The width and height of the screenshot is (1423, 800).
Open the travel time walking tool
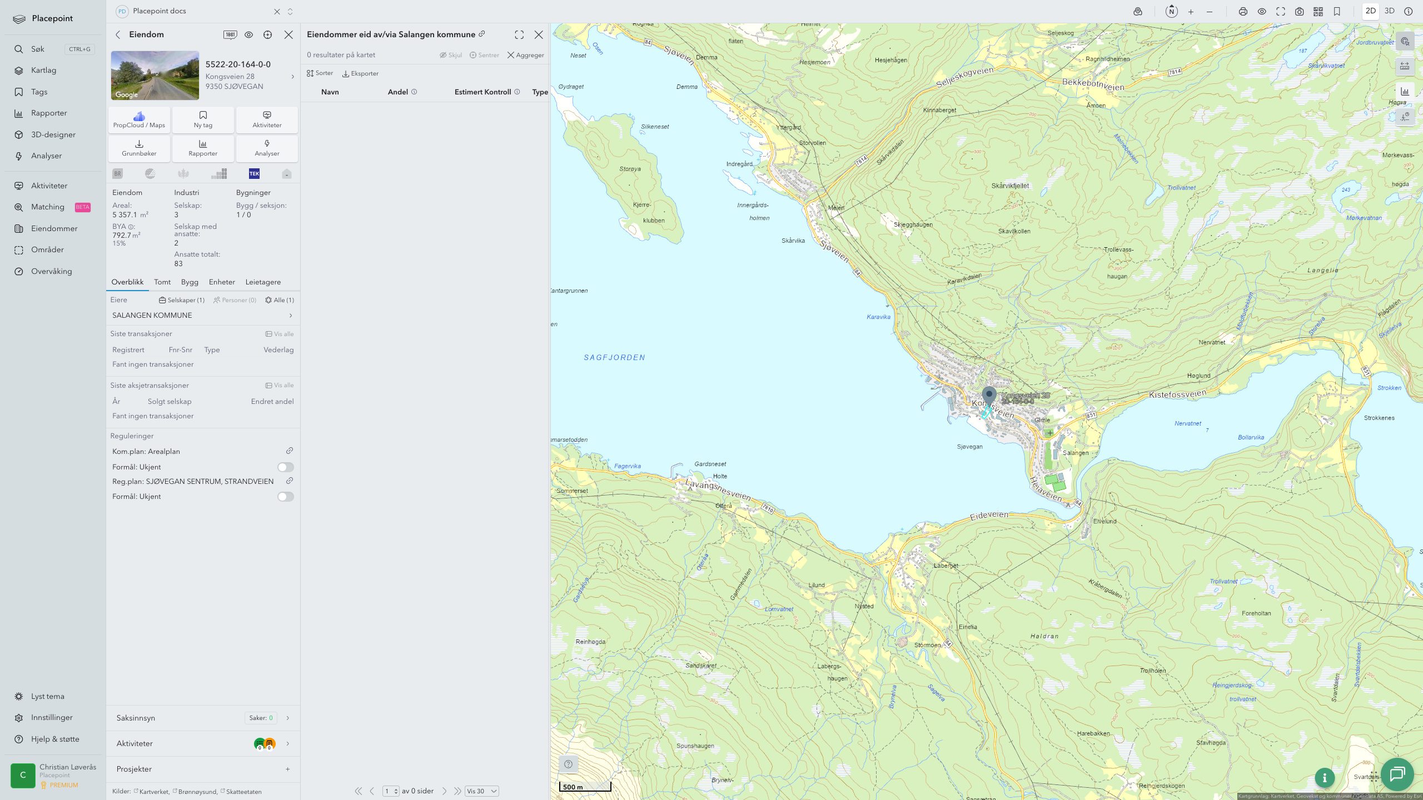click(1405, 116)
